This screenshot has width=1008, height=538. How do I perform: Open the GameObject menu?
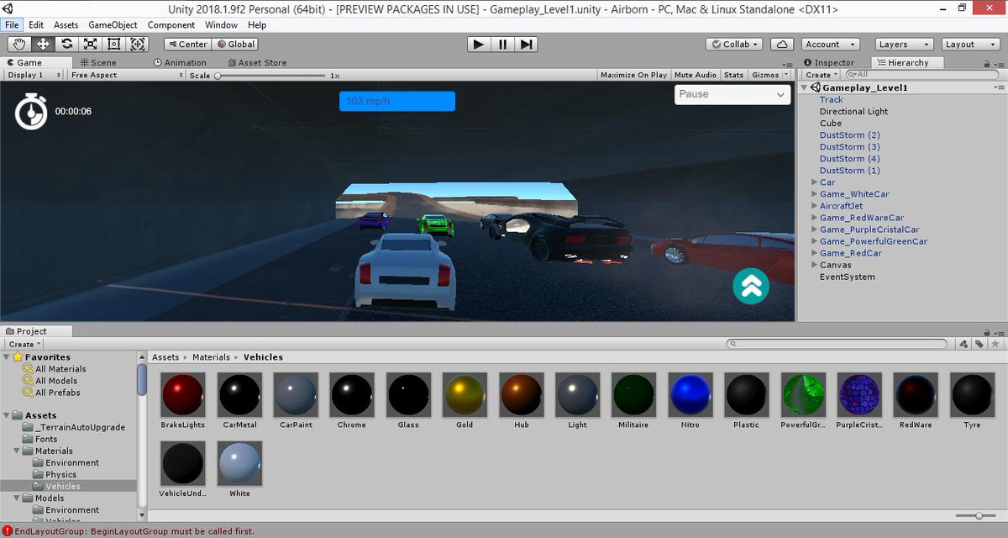pyautogui.click(x=113, y=25)
